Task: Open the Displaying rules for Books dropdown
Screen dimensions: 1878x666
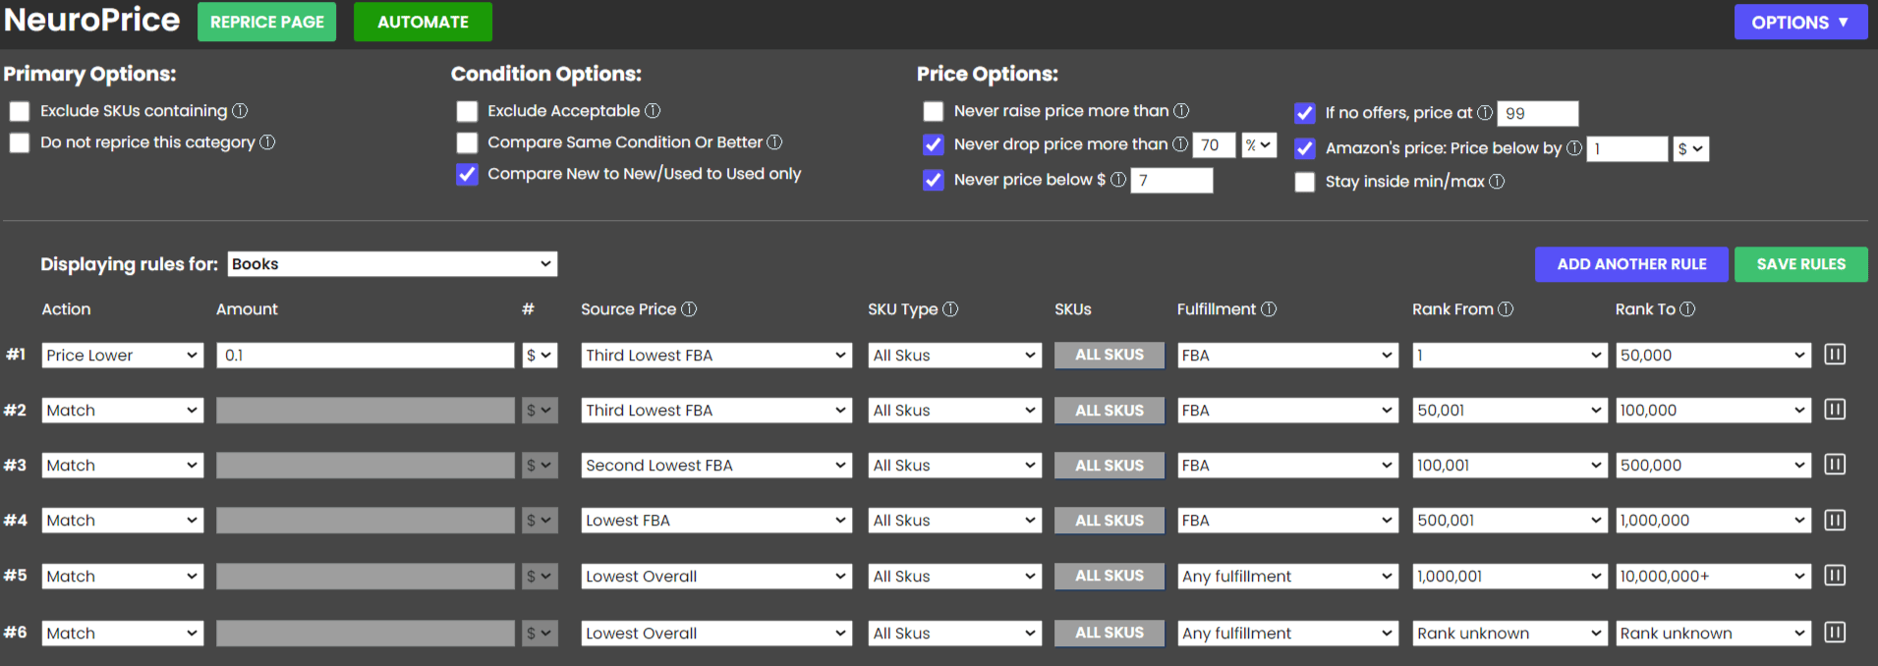Action: pyautogui.click(x=392, y=264)
